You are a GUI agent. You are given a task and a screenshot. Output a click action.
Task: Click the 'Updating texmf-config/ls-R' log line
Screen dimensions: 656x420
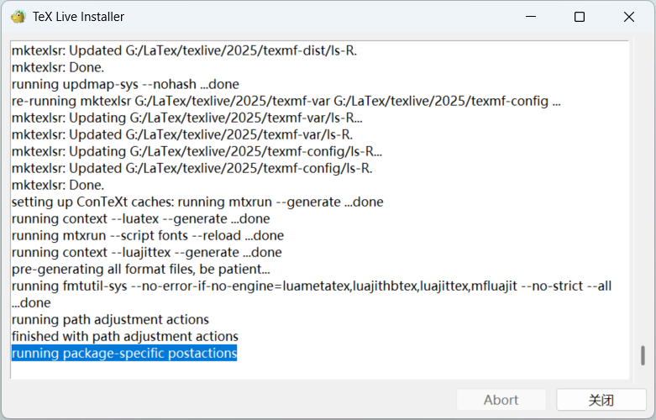point(197,151)
